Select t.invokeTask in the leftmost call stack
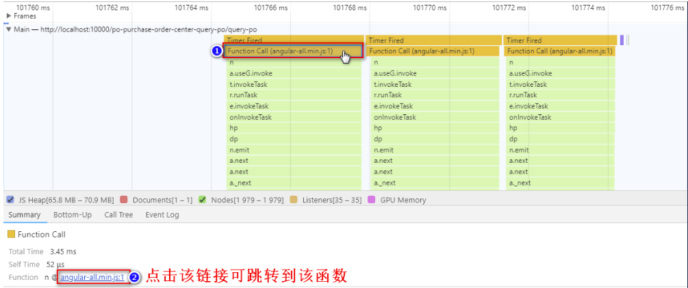688x288 pixels. pos(294,84)
